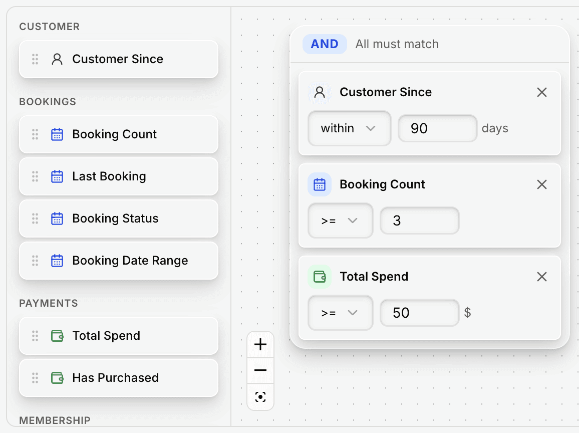Click the days input showing 90

tap(438, 128)
